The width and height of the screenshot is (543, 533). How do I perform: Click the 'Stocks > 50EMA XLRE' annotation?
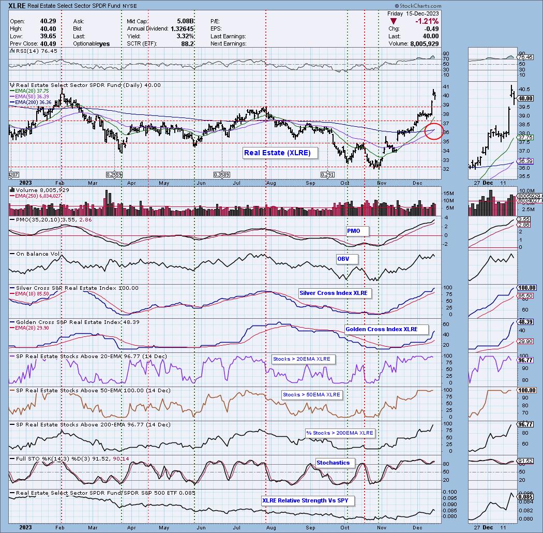pyautogui.click(x=311, y=395)
